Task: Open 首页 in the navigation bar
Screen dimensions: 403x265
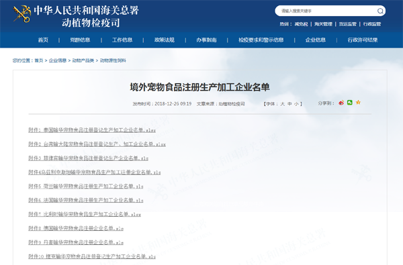Action: 43,40
